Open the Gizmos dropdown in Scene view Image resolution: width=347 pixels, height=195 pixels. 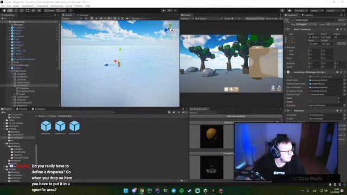(137, 18)
